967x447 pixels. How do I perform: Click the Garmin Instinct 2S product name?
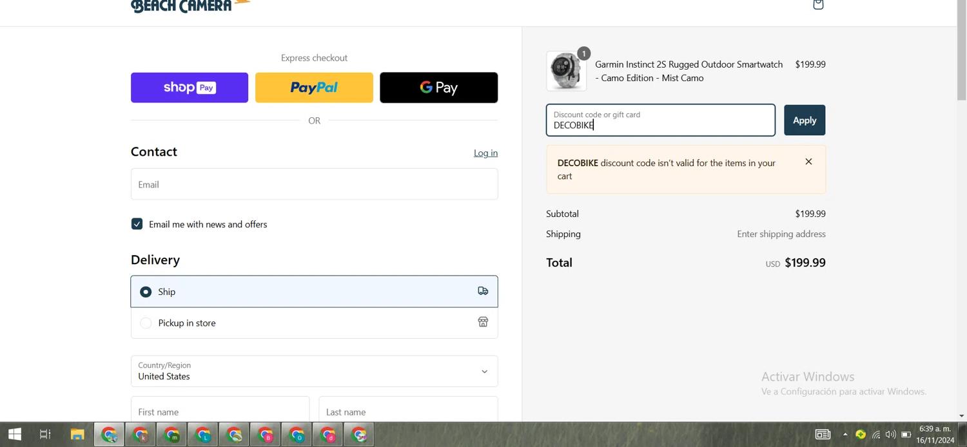[x=689, y=71]
